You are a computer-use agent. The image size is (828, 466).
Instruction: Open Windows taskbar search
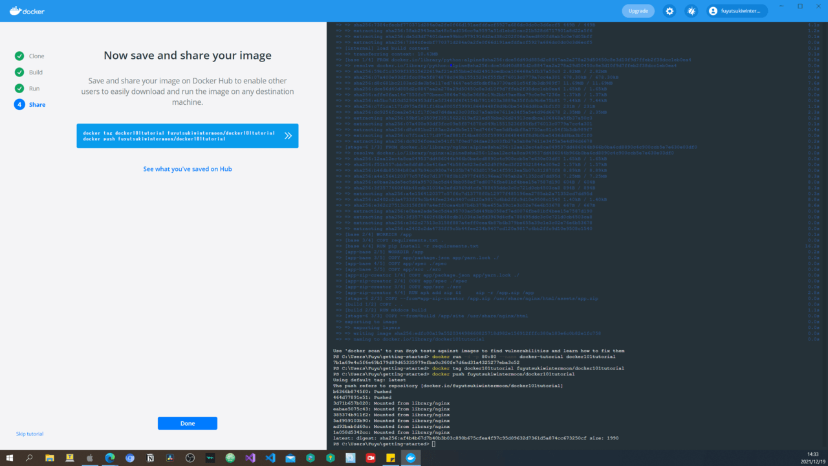(29, 458)
